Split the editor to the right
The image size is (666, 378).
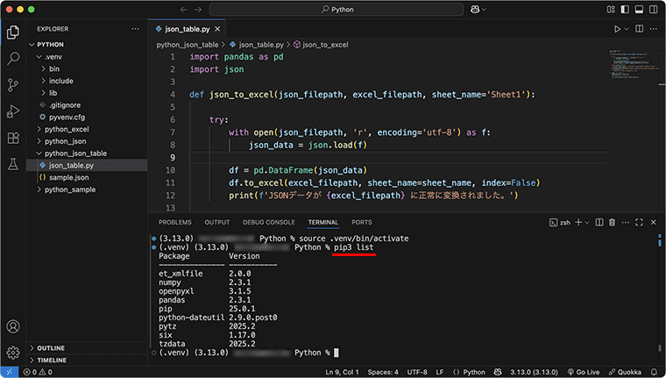tap(639, 29)
